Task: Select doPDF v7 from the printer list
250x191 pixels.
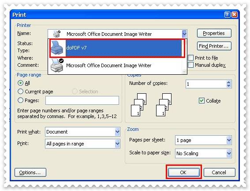Action: 117,48
